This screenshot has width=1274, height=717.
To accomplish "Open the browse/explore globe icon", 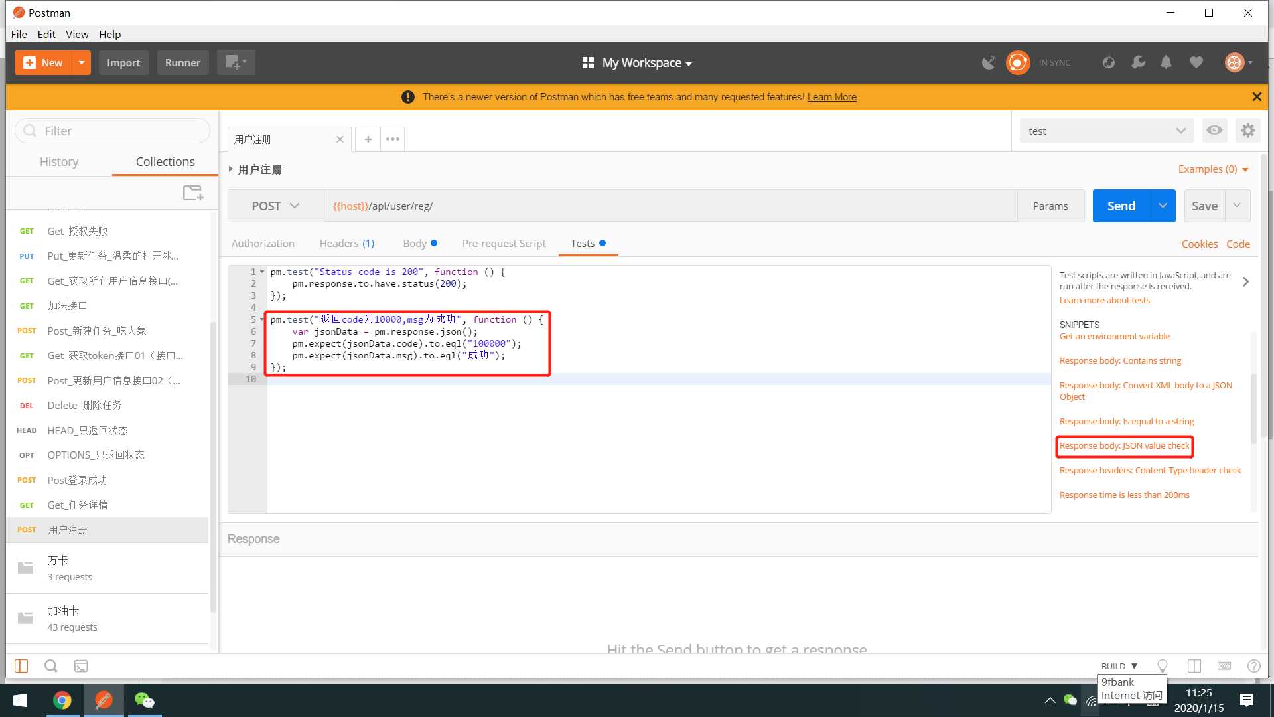I will click(1109, 63).
